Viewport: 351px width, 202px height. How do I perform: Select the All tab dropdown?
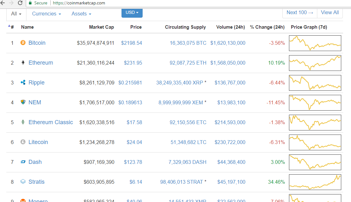click(16, 14)
